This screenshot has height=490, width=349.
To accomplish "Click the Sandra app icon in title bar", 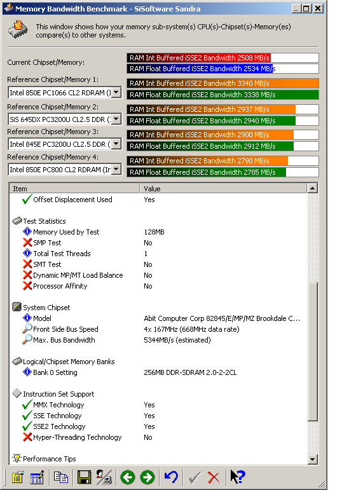I will [x=8, y=8].
